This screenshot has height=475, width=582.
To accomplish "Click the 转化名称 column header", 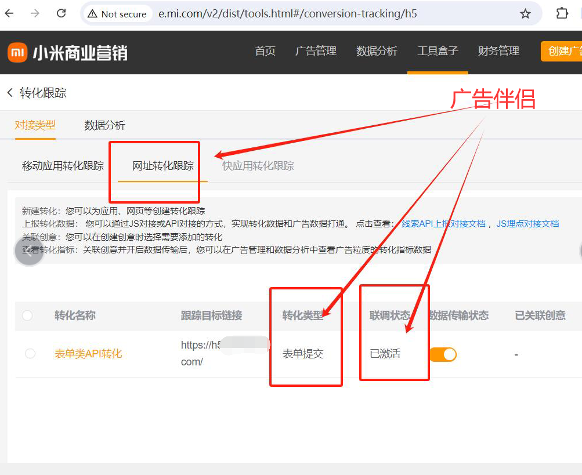I will tap(75, 316).
